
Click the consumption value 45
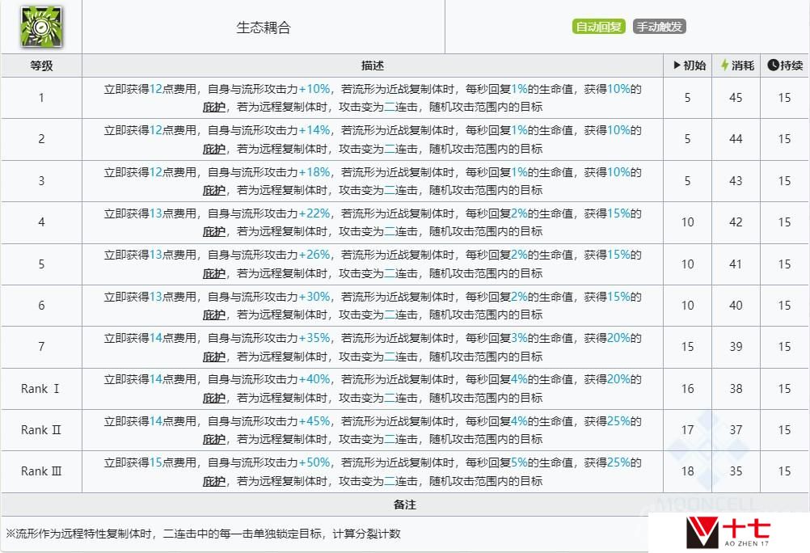pos(736,98)
